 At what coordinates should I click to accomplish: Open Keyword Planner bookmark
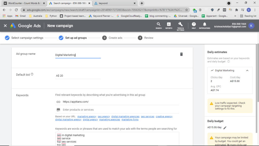coord(101,16)
